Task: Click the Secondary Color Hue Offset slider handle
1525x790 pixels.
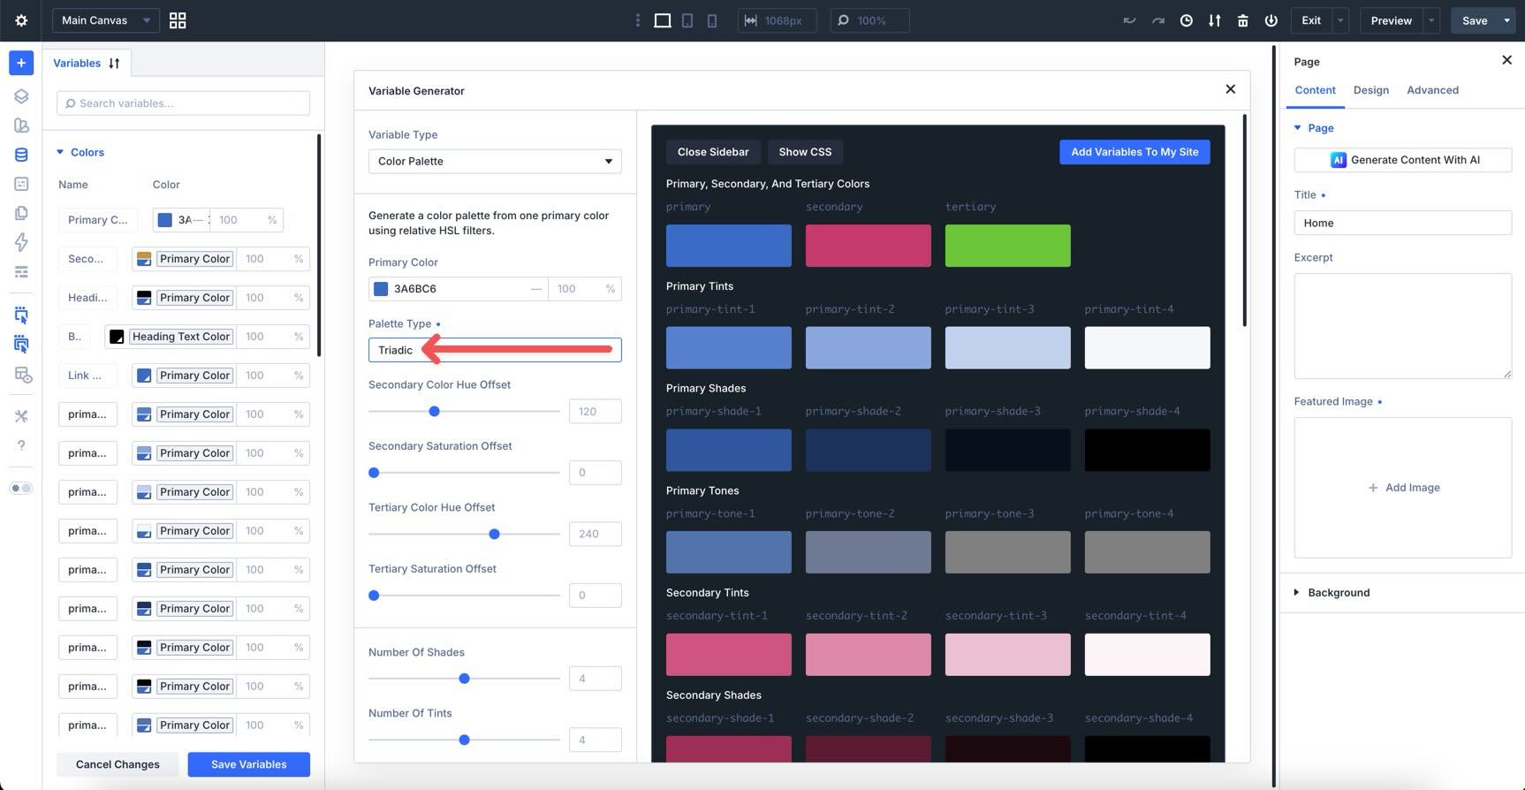Action: point(434,411)
